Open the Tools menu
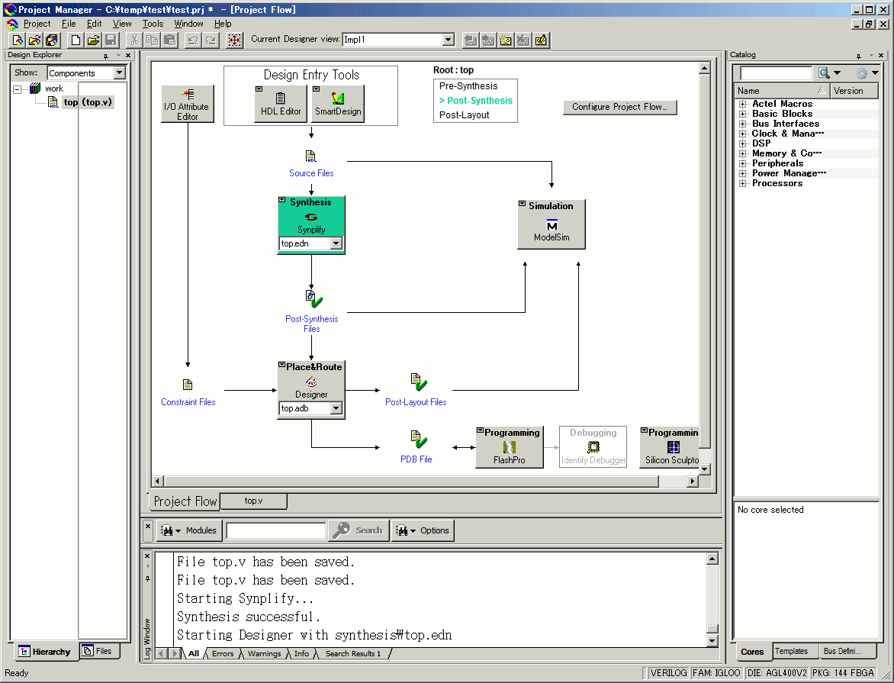The height and width of the screenshot is (683, 894). click(153, 24)
